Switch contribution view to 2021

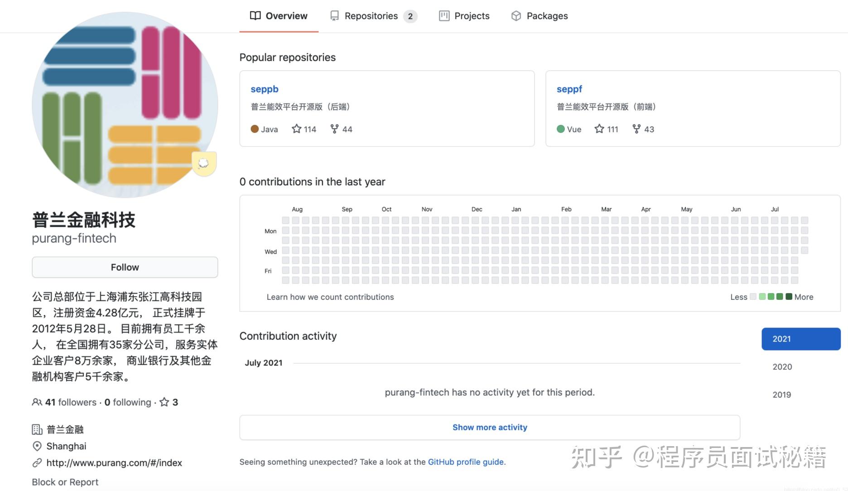[x=800, y=339]
